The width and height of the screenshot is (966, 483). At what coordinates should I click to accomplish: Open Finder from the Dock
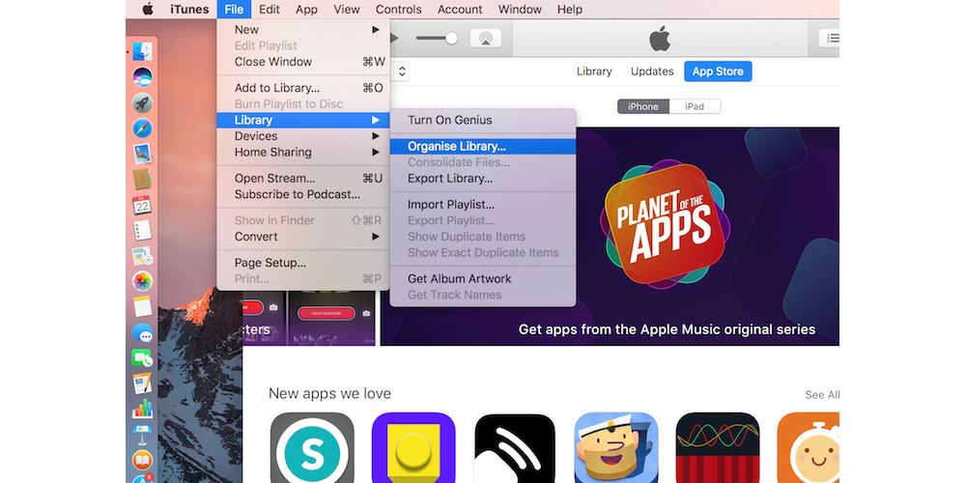coord(142,52)
